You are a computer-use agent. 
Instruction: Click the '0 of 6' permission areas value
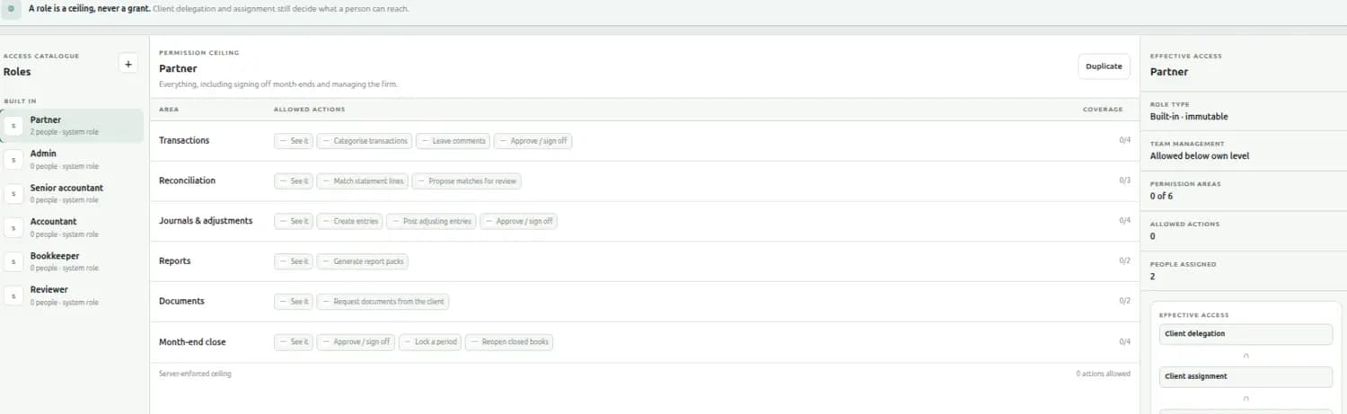tap(1161, 196)
